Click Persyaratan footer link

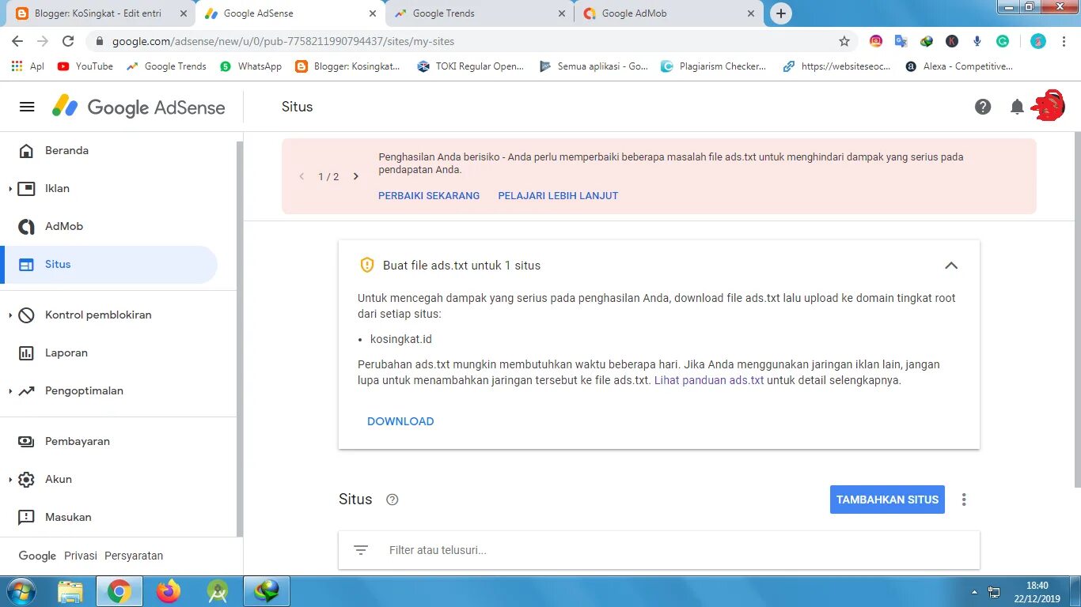tap(134, 556)
